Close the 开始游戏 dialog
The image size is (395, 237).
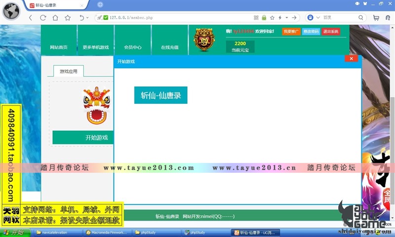(351, 59)
